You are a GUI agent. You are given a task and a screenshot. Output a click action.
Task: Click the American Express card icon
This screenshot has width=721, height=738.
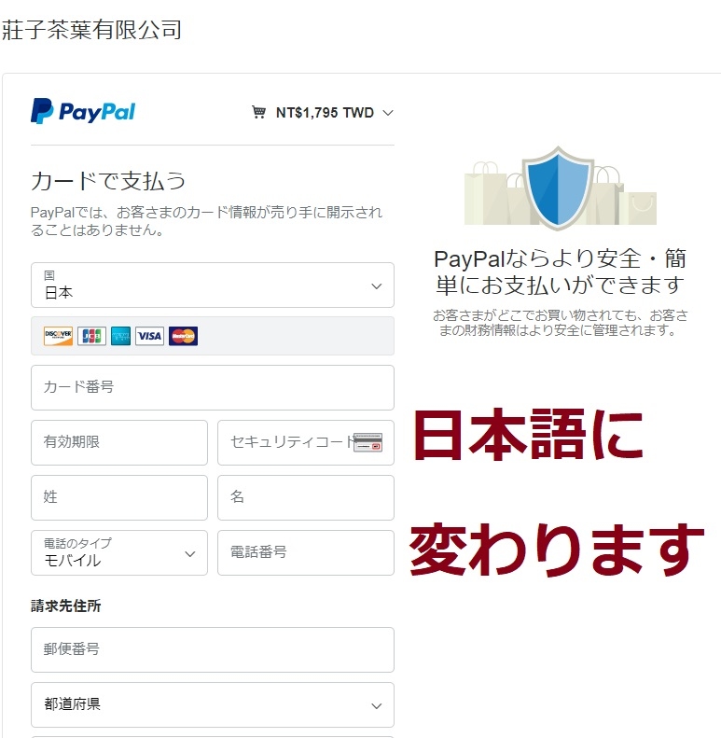121,336
